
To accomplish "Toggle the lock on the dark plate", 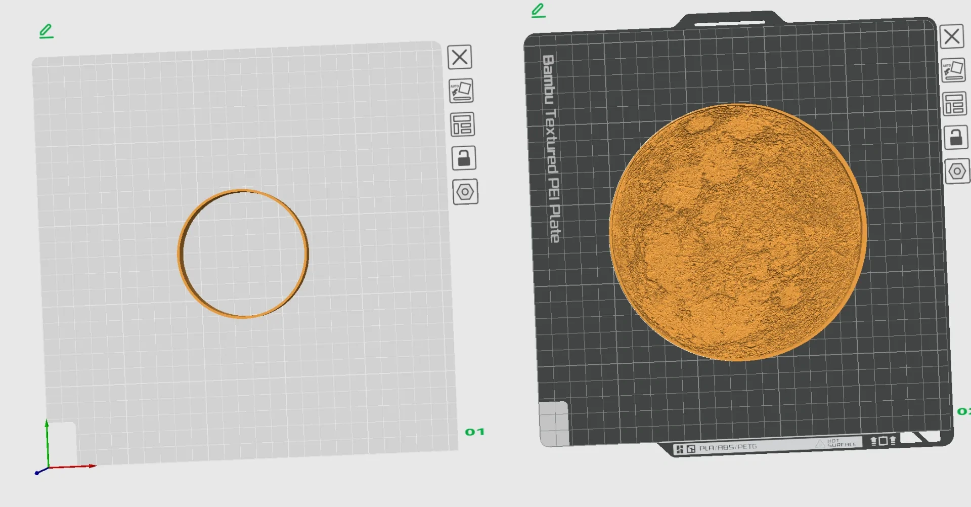I will [x=956, y=137].
